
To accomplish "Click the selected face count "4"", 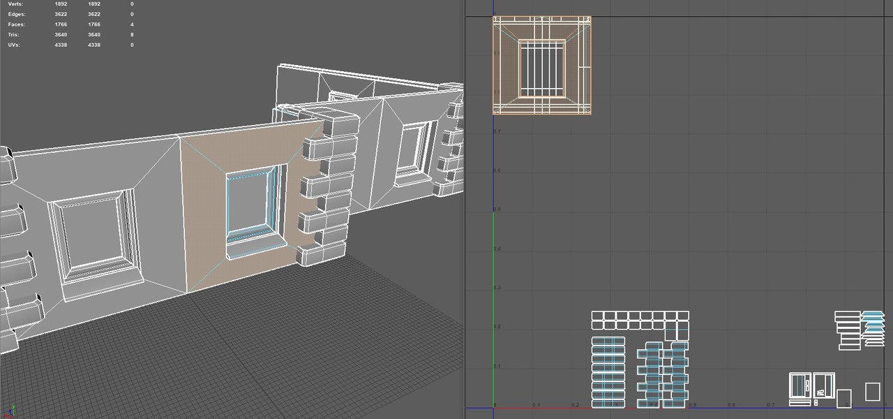I will [x=132, y=24].
